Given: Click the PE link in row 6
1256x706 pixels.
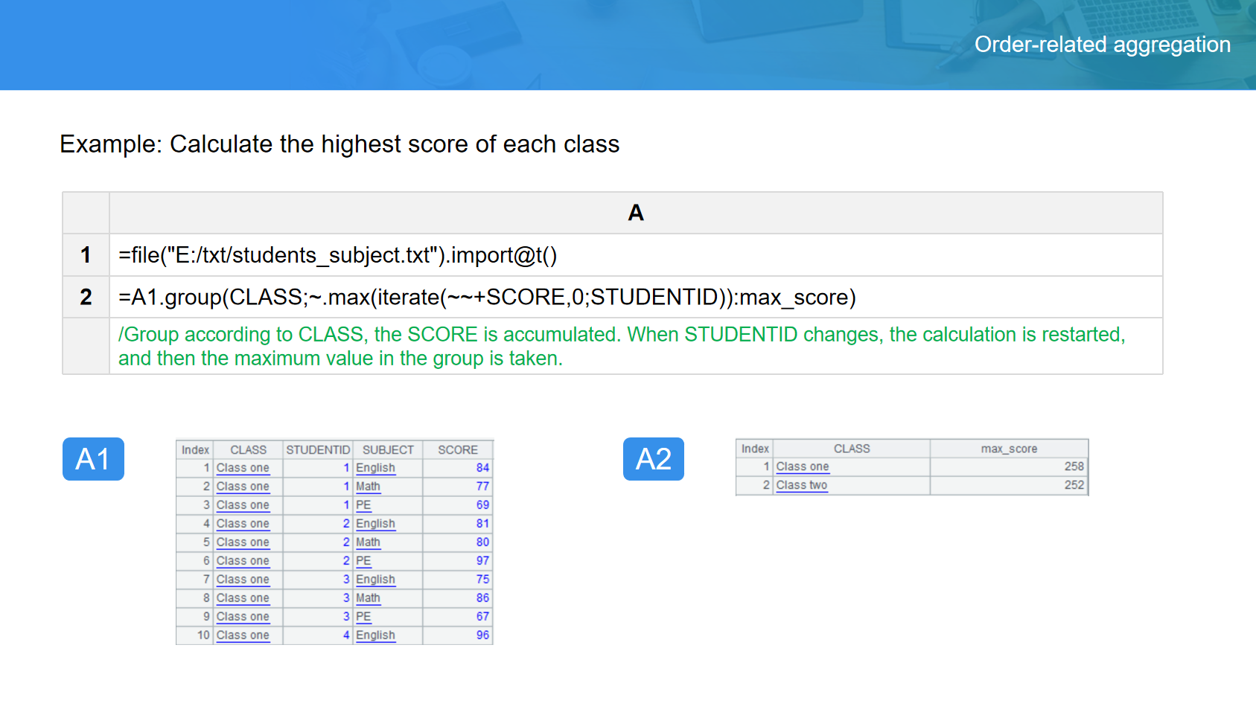Looking at the screenshot, I should click(363, 561).
